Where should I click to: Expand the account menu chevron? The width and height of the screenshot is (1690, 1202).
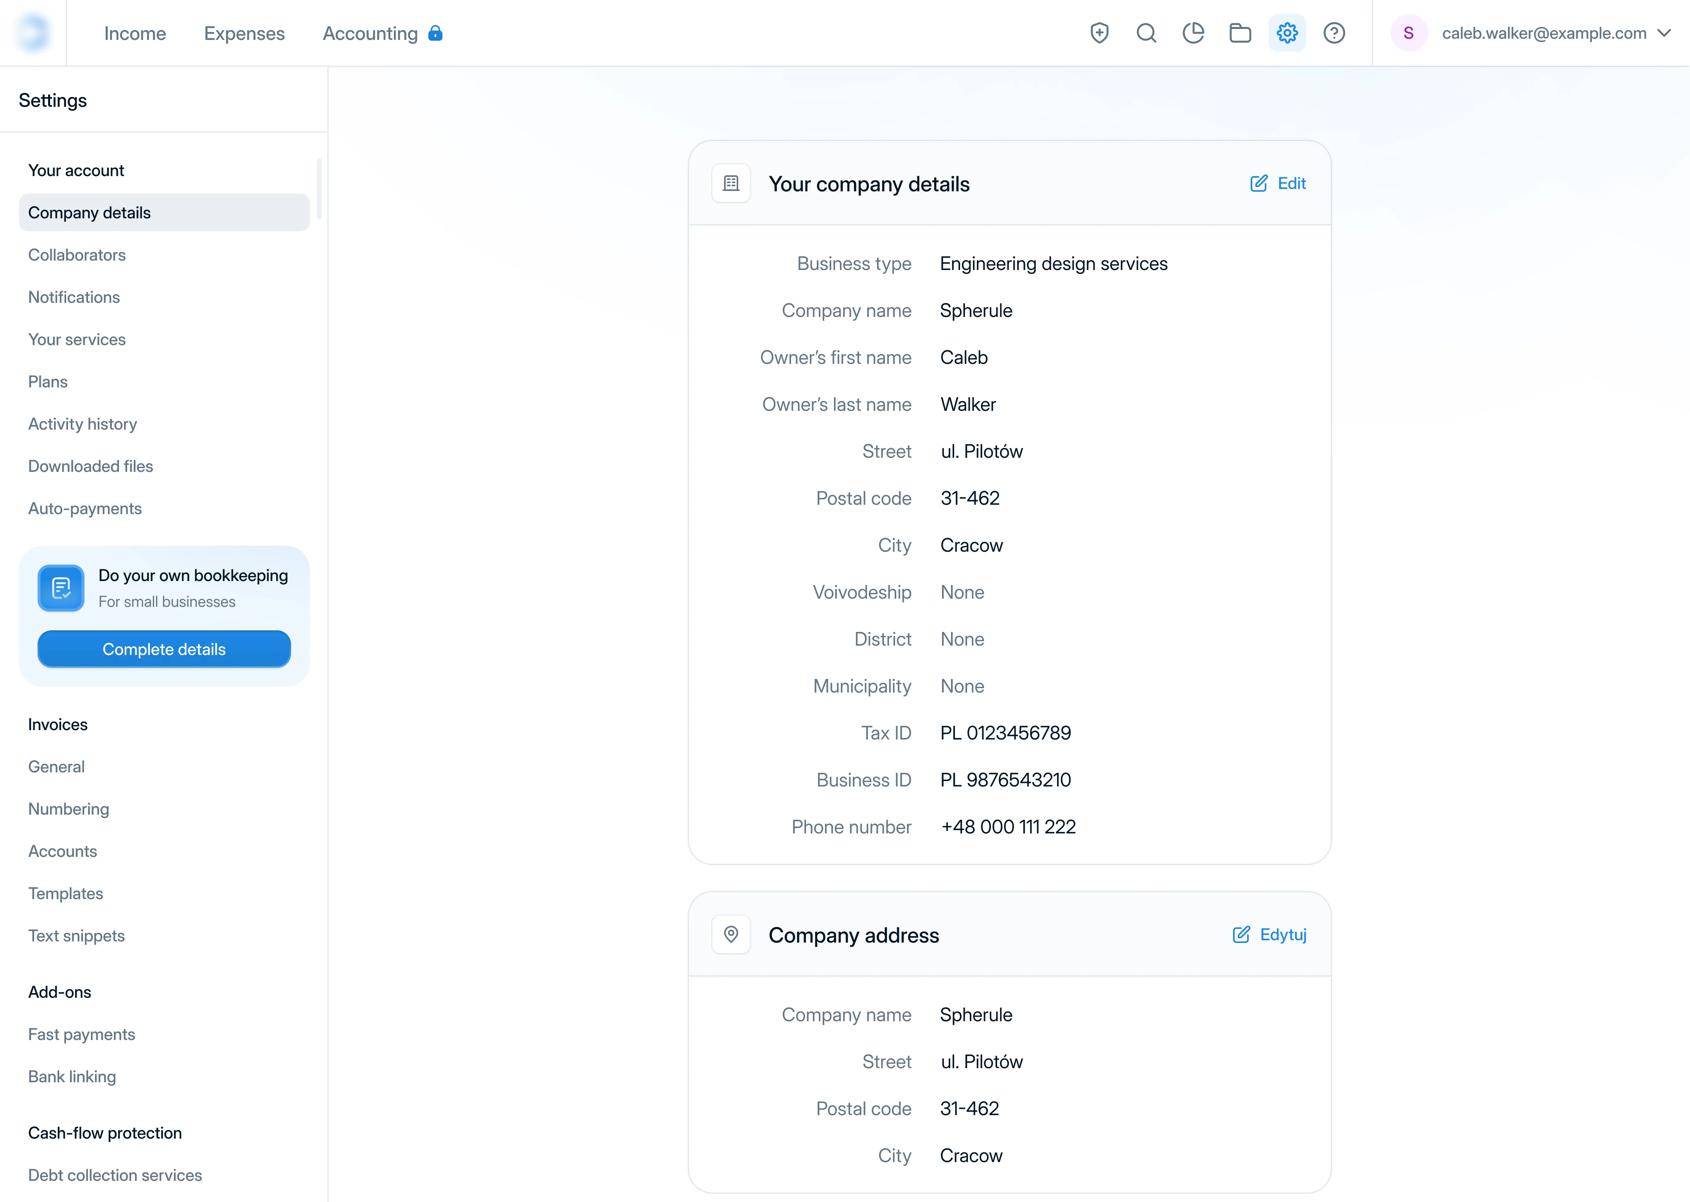pos(1665,33)
